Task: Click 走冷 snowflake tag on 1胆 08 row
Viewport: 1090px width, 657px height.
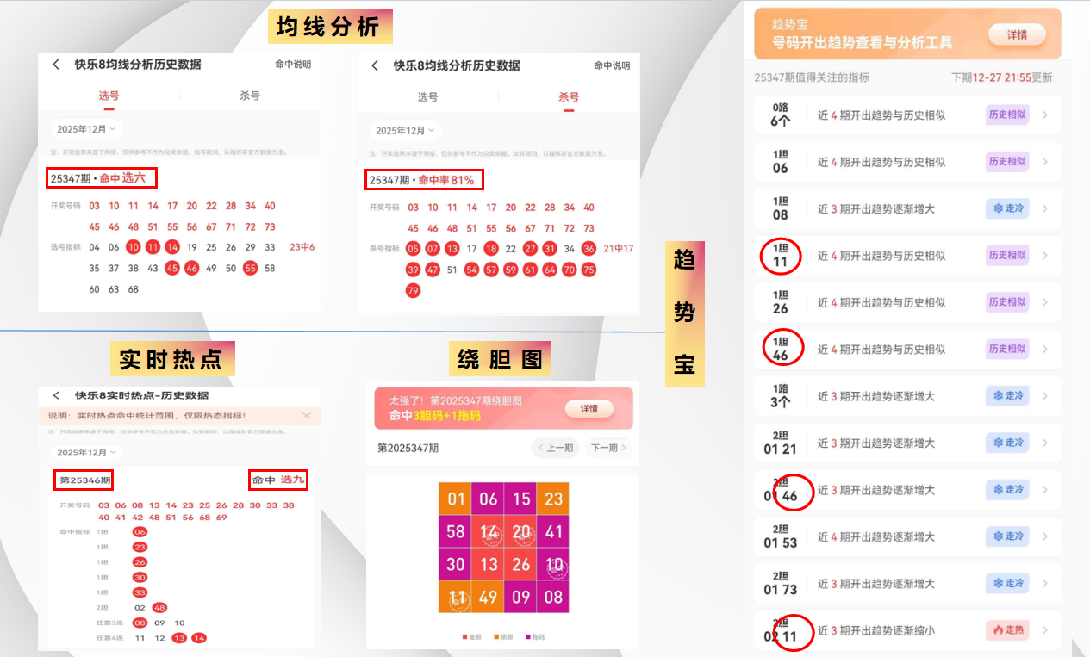Action: point(1006,208)
